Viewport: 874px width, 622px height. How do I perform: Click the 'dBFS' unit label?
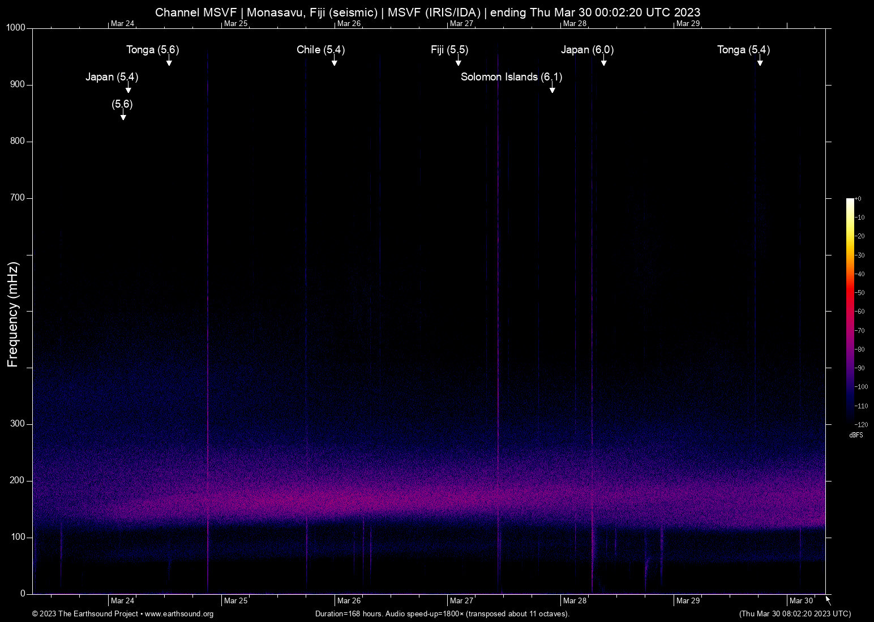(x=856, y=435)
